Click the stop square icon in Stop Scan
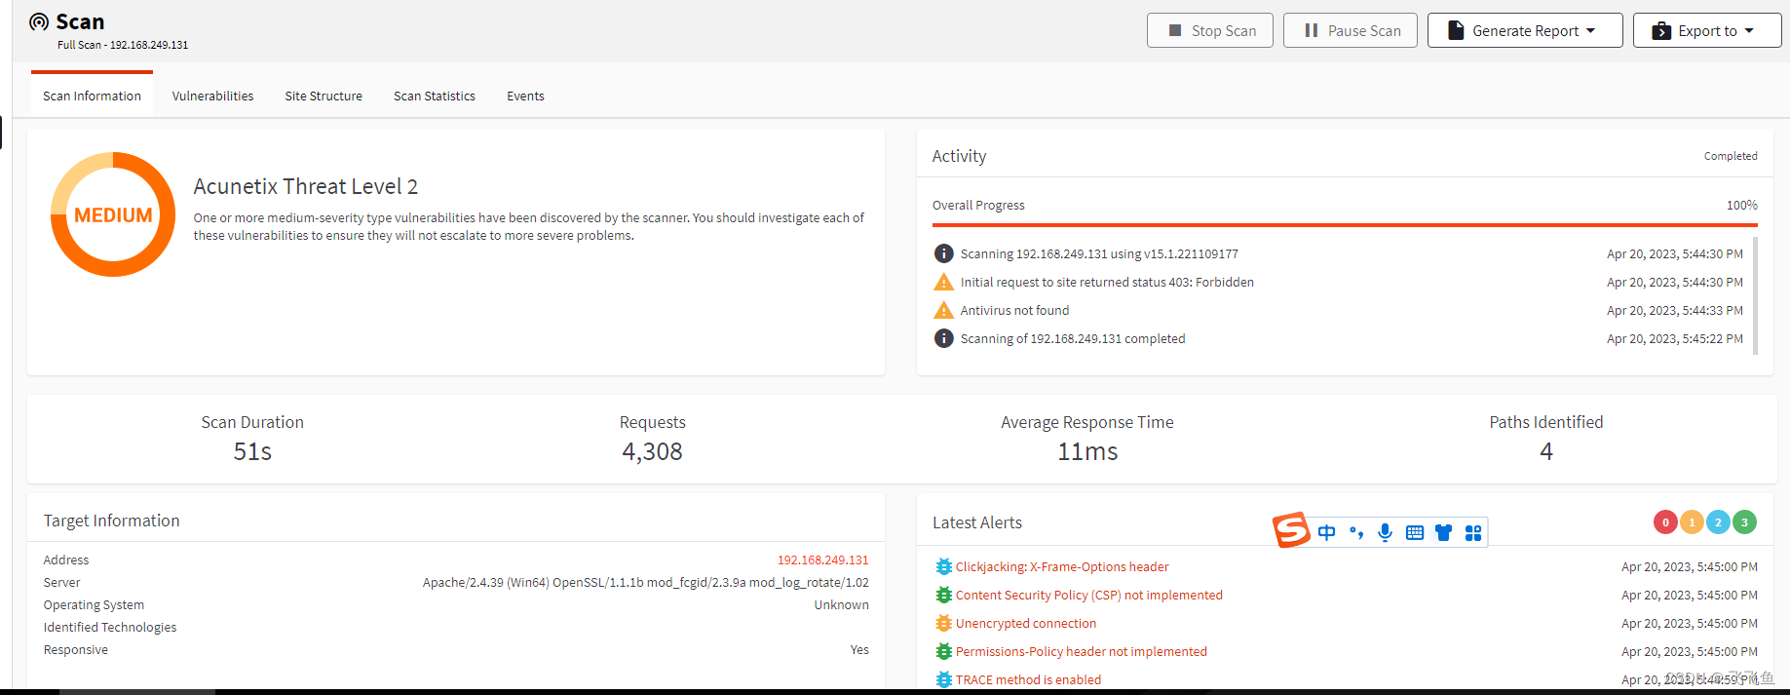This screenshot has height=695, width=1790. pos(1175,30)
